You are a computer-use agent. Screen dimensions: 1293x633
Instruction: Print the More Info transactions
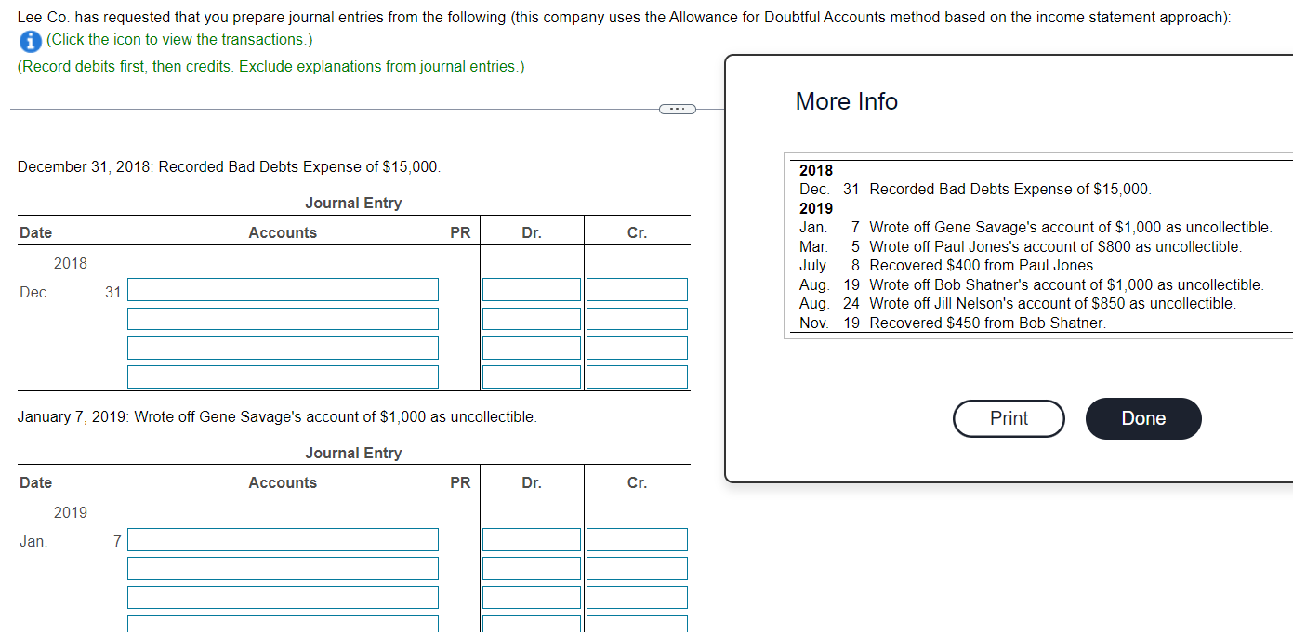(x=1009, y=418)
